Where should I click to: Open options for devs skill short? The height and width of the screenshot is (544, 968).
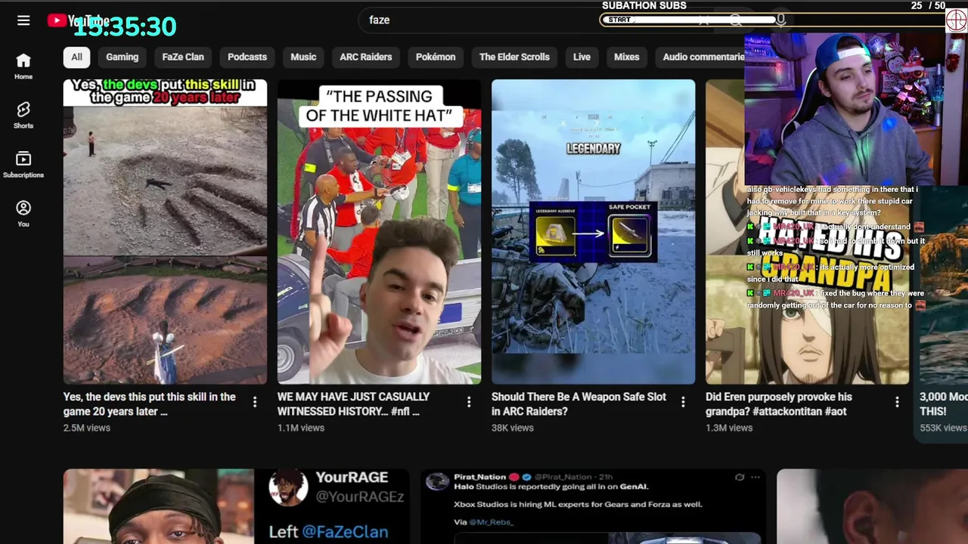pyautogui.click(x=255, y=402)
